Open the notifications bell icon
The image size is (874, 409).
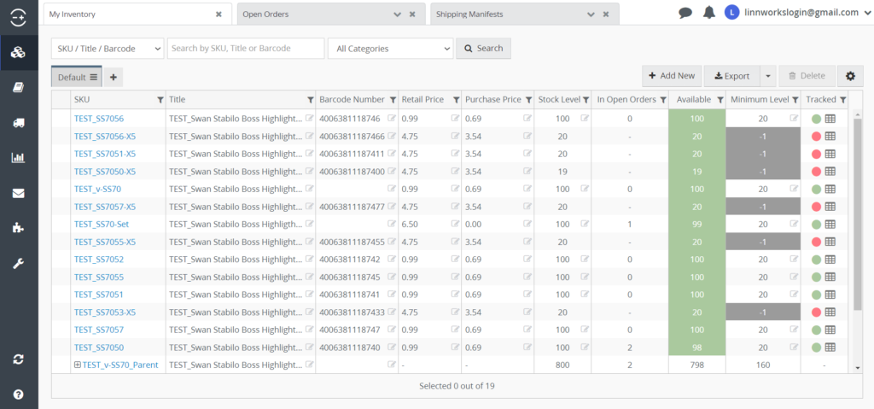point(709,13)
